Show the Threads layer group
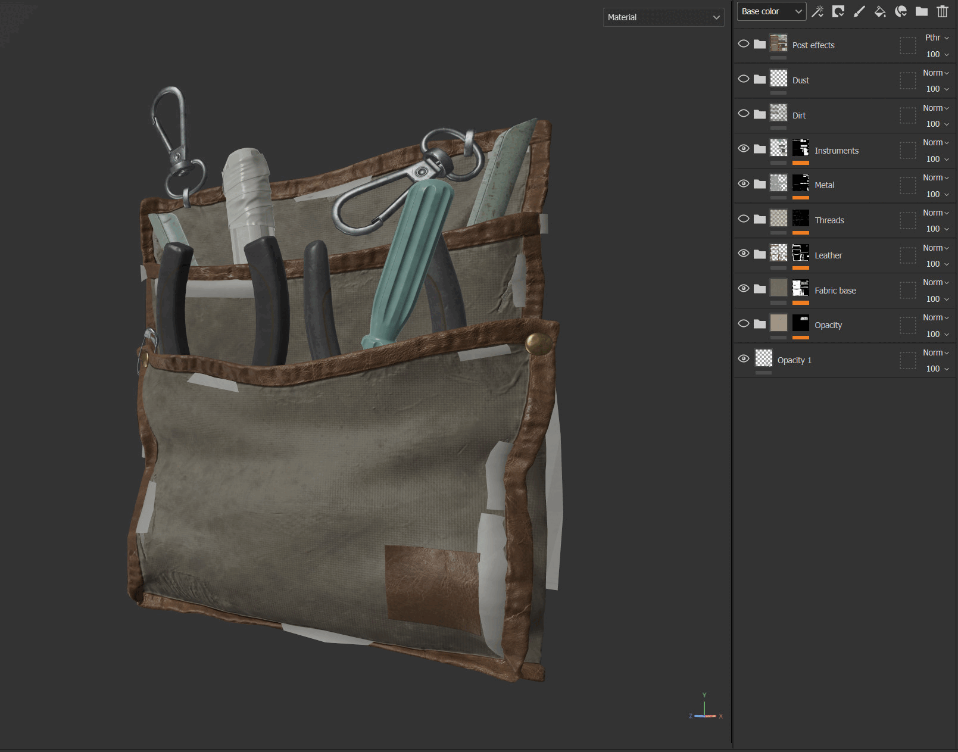The width and height of the screenshot is (958, 752). [744, 219]
